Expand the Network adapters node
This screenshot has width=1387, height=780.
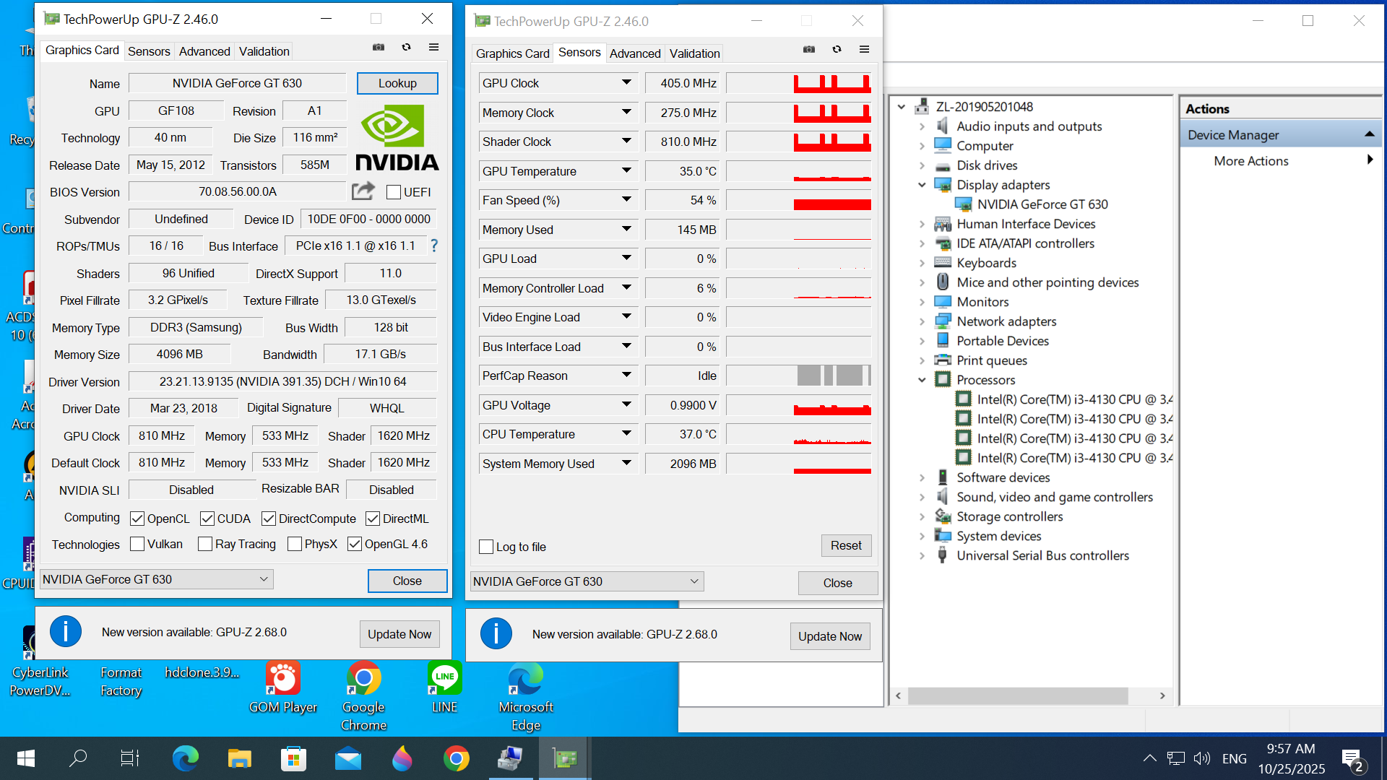922,321
